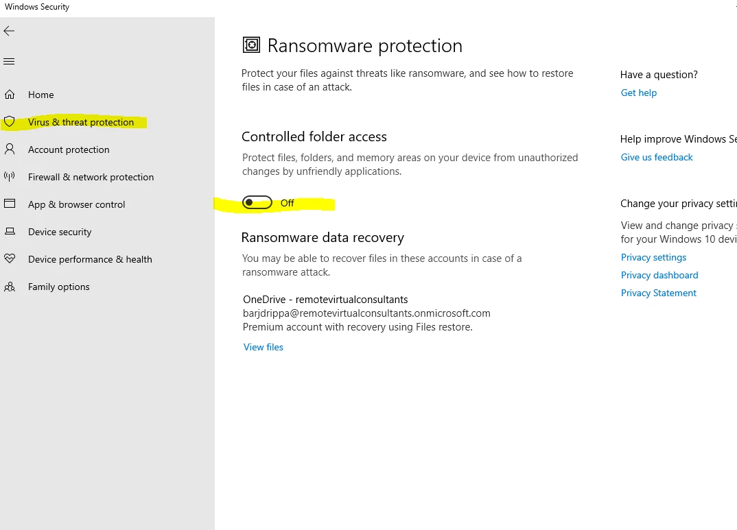Click the Firewall network antenna icon
This screenshot has height=530, width=737.
(x=10, y=176)
